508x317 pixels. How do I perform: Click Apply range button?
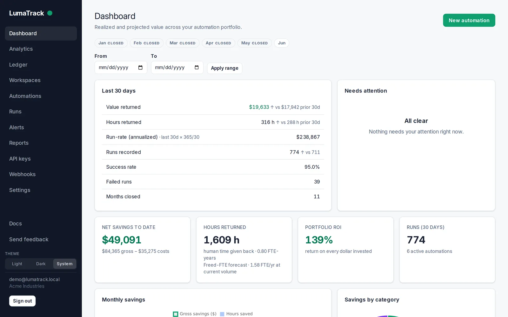click(x=224, y=68)
